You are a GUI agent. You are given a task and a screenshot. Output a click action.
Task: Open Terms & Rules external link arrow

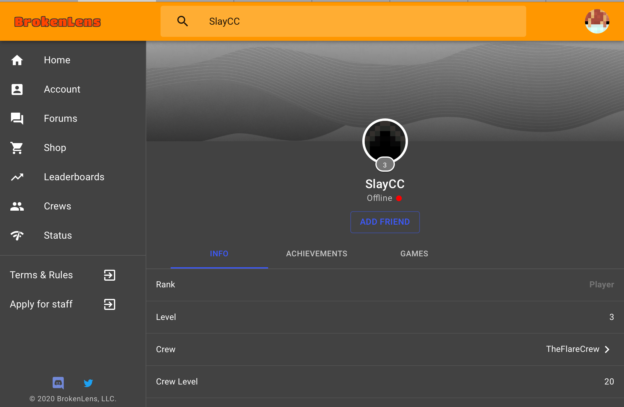point(110,275)
